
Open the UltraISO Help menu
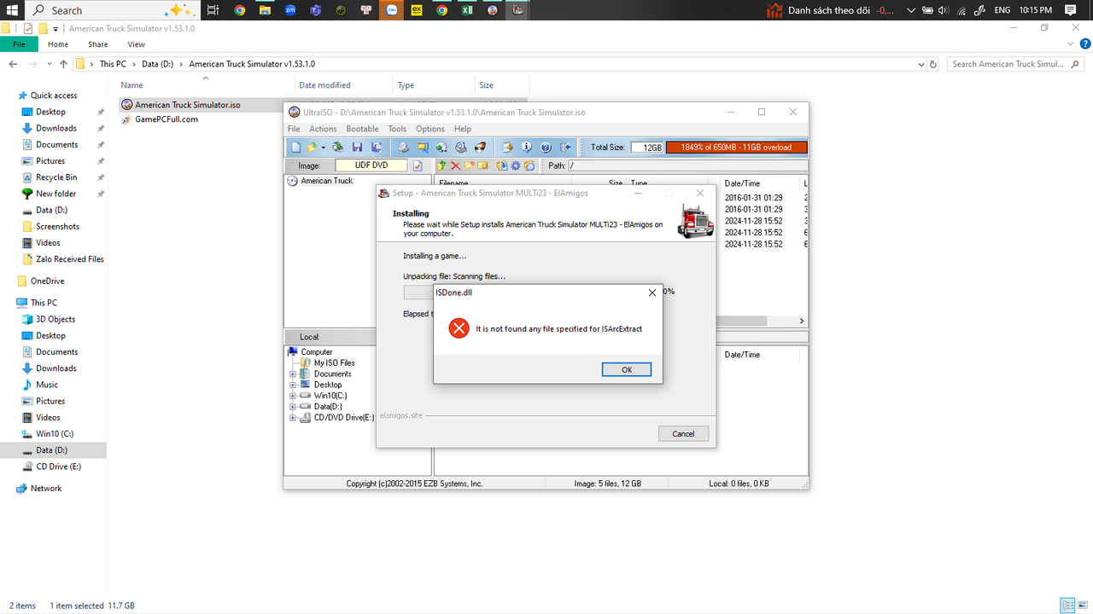click(x=462, y=129)
